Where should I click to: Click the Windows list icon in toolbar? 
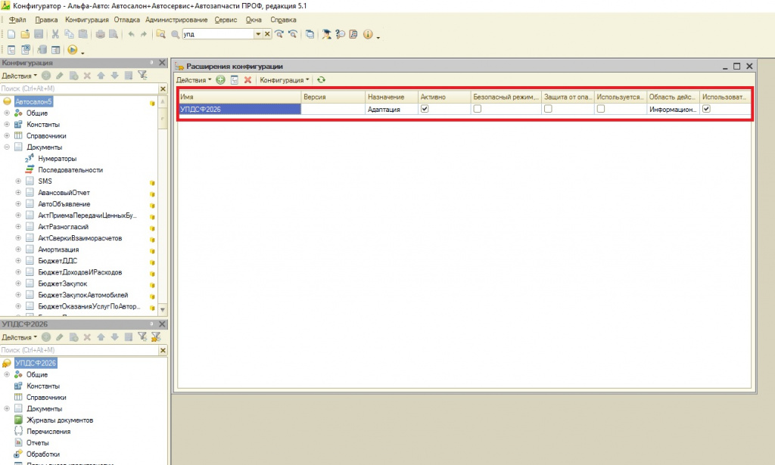pyautogui.click(x=310, y=34)
